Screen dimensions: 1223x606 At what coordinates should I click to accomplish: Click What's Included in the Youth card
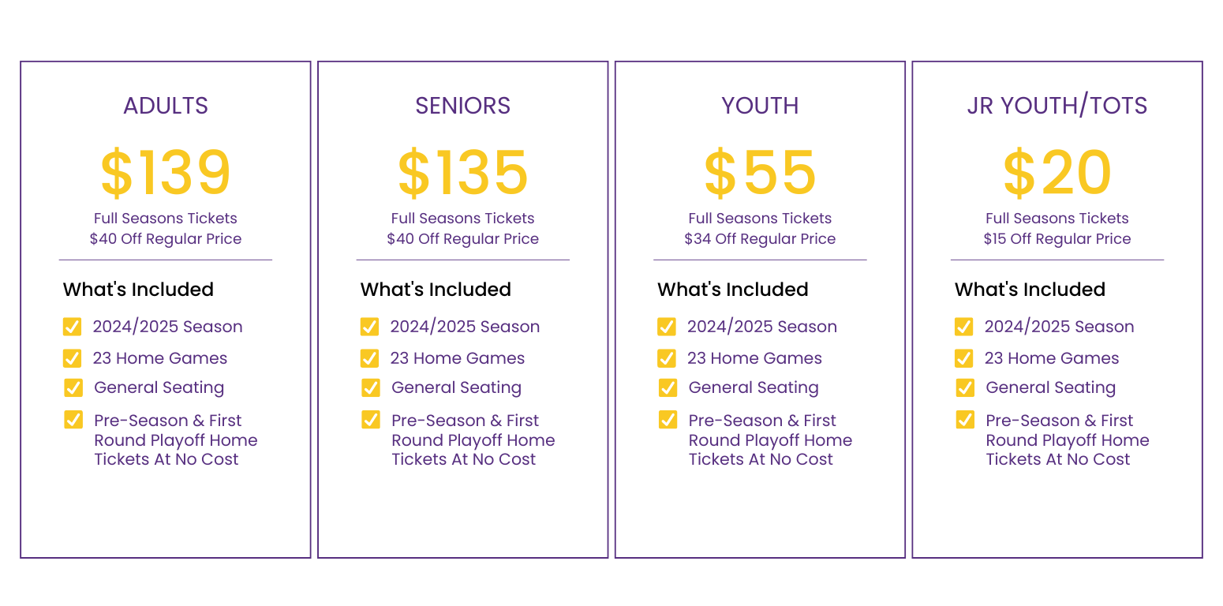pyautogui.click(x=733, y=290)
